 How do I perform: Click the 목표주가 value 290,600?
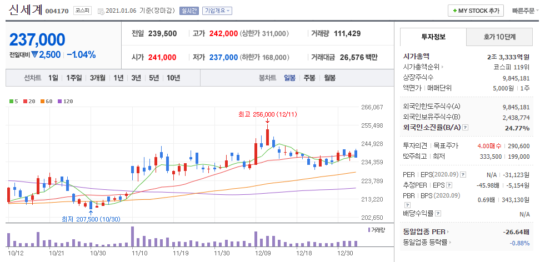[518, 147]
